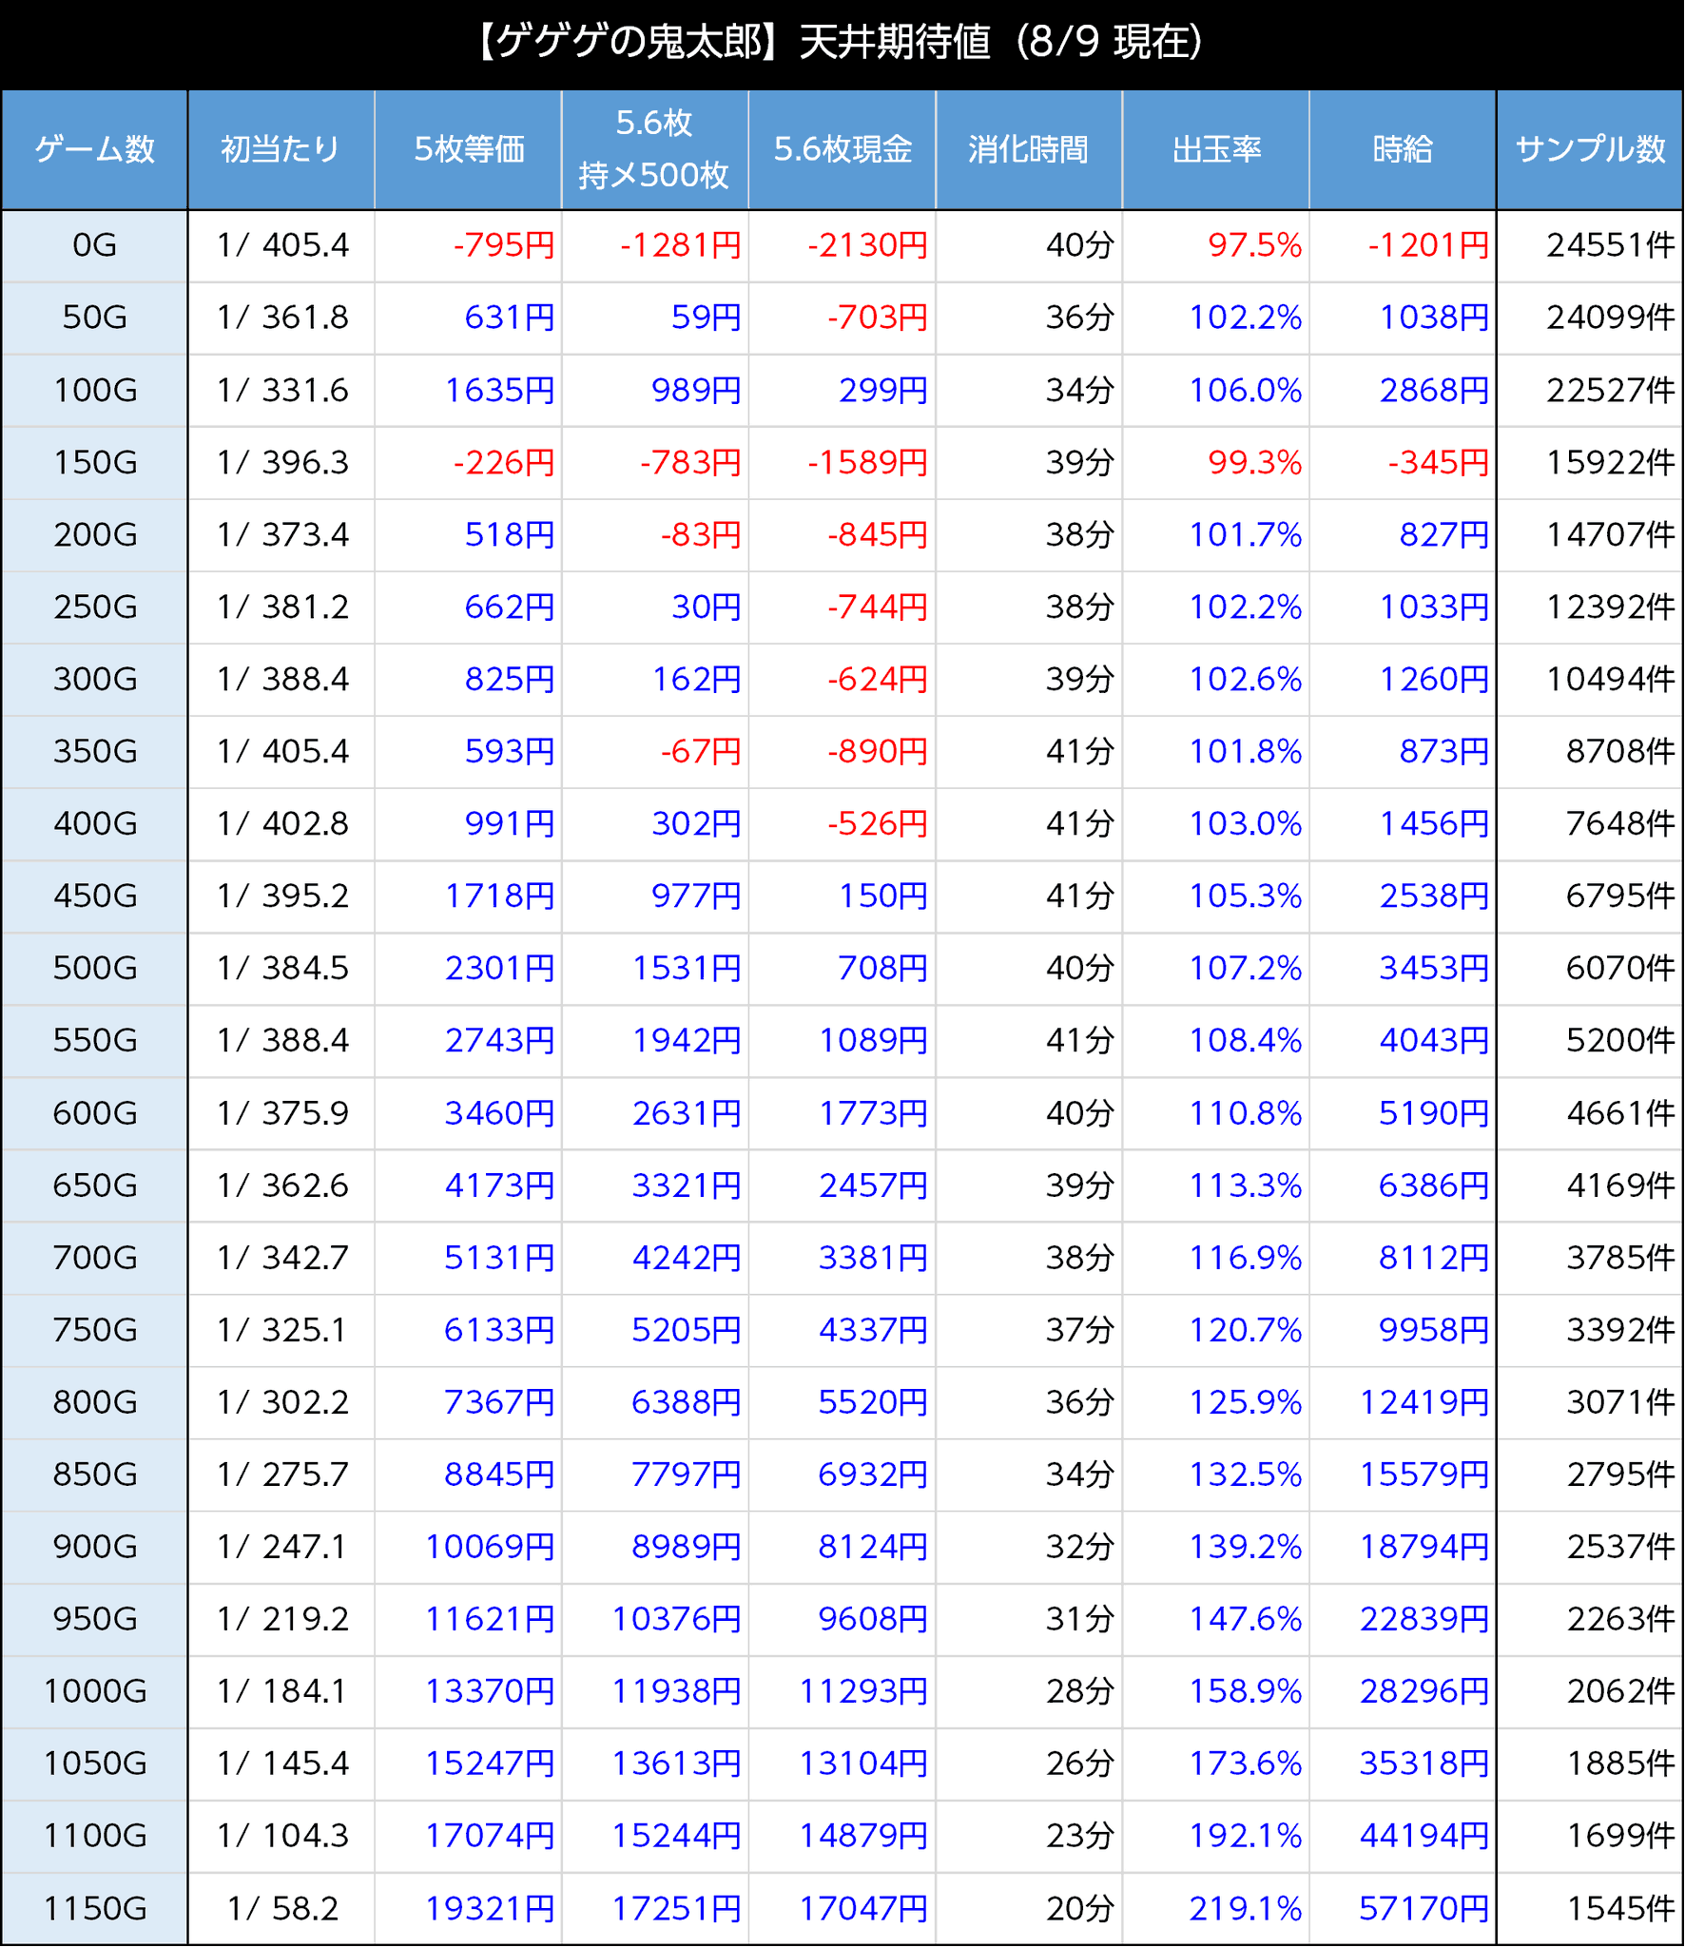
Task: Click the 2301円 cell in 500G row
Action: 468,969
